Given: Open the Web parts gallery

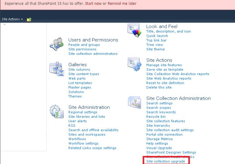Looking at the screenshot, I should tap(77, 78).
